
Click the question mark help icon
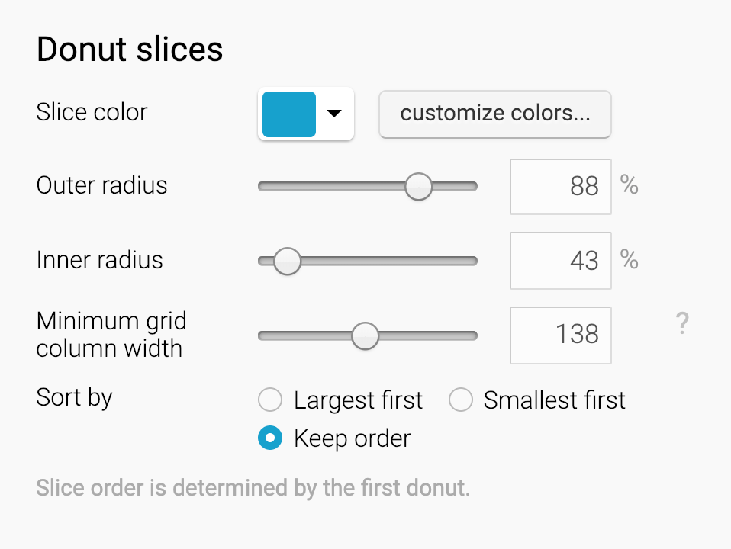(682, 325)
